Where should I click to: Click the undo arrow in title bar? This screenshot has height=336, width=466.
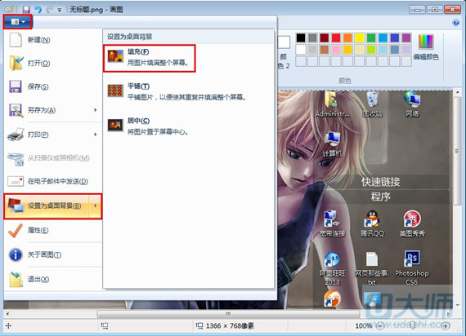click(38, 10)
